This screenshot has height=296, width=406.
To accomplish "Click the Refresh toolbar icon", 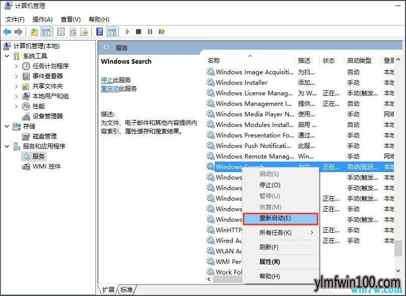I will coord(73,32).
